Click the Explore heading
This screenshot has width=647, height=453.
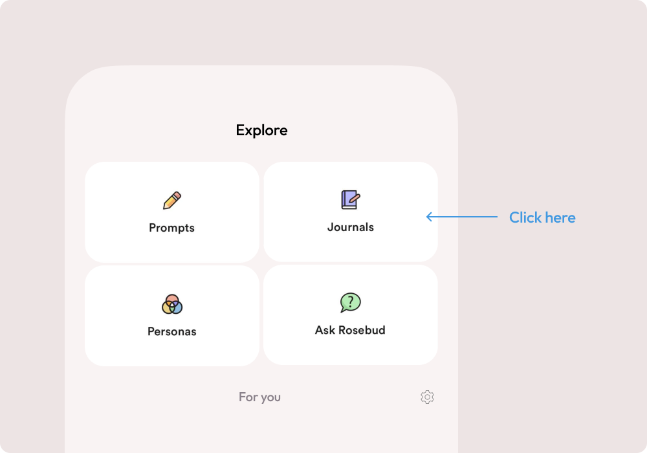[261, 130]
